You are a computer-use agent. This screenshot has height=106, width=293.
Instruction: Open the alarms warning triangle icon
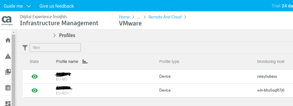(x=8, y=56)
